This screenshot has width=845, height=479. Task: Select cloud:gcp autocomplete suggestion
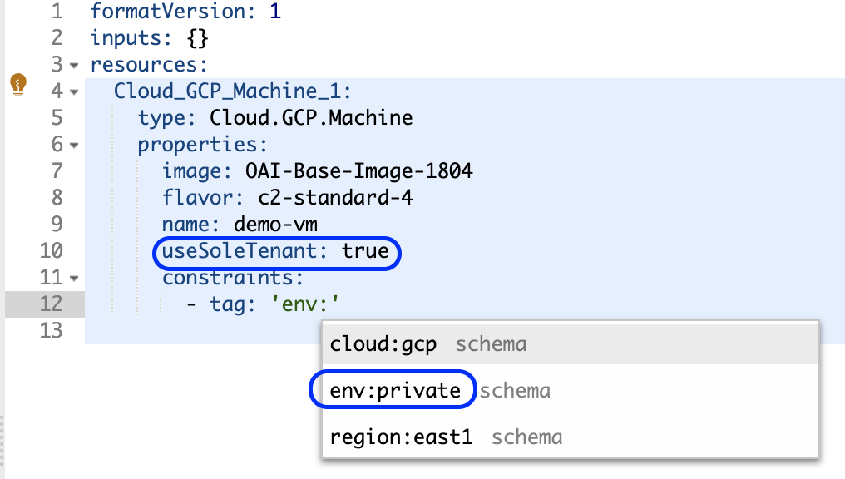coord(383,344)
